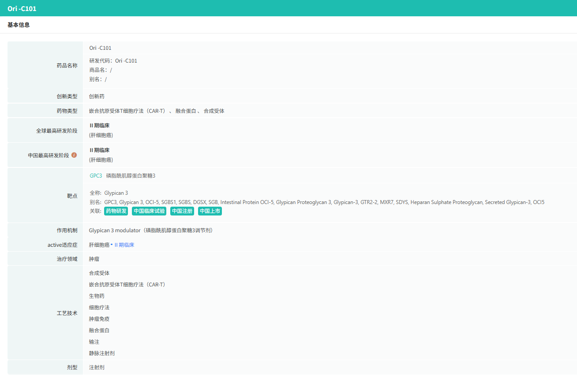Click 融合蛋白 in the 药物类型 row

[x=185, y=111]
